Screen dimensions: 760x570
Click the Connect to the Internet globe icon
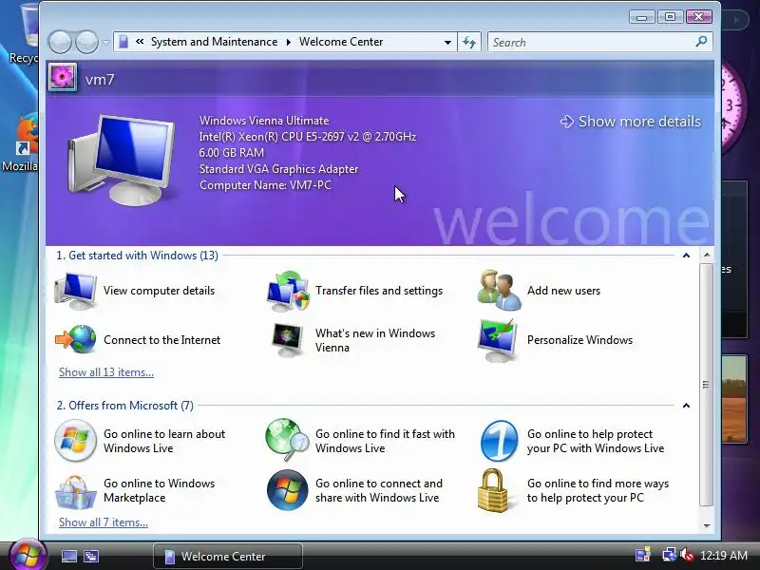(76, 340)
